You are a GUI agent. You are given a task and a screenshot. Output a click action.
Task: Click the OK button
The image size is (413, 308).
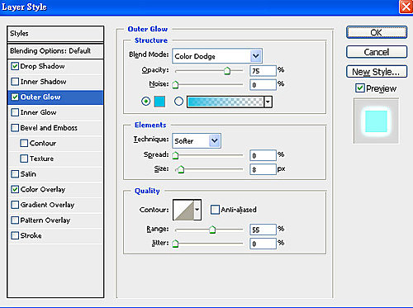[x=377, y=32]
